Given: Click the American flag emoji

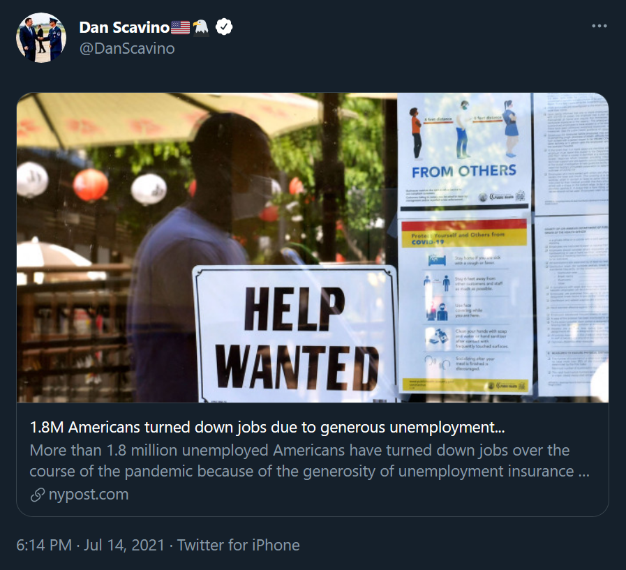Looking at the screenshot, I should (181, 27).
